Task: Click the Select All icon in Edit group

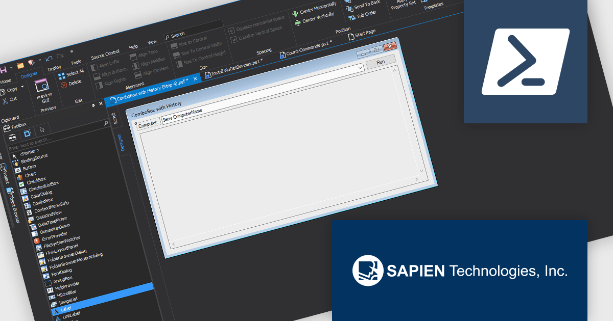Action: [62, 76]
